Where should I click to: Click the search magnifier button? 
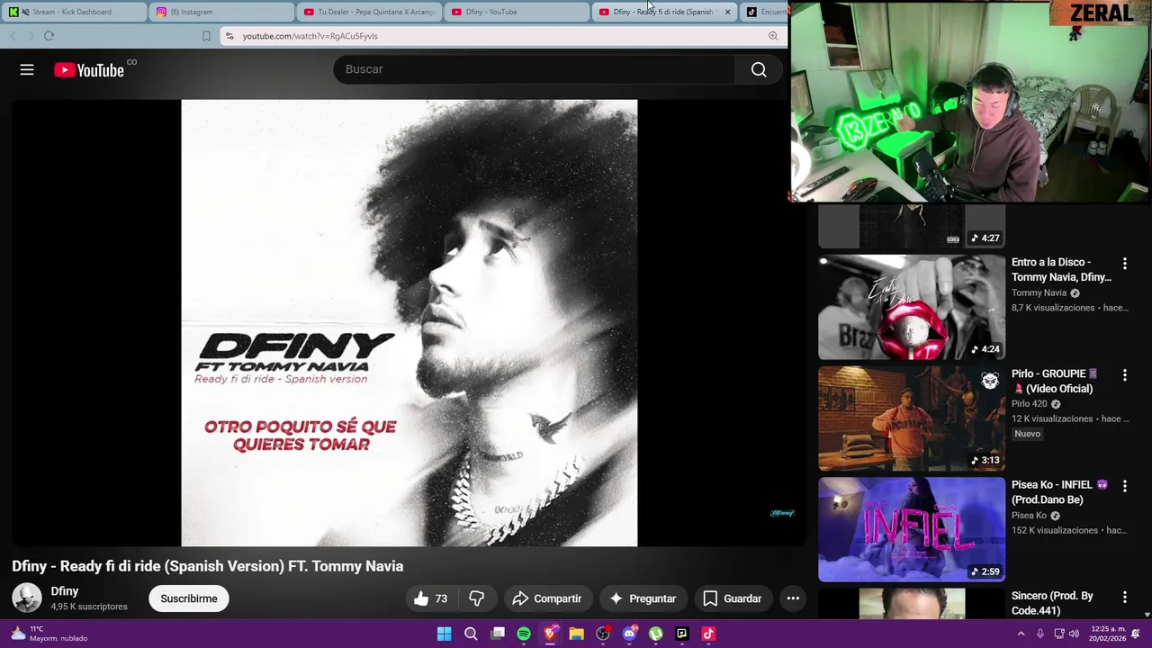(x=759, y=69)
